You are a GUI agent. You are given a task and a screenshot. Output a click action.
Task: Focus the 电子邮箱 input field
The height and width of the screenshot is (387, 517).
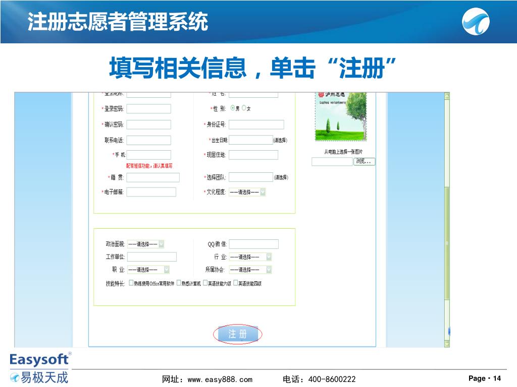tap(151, 192)
